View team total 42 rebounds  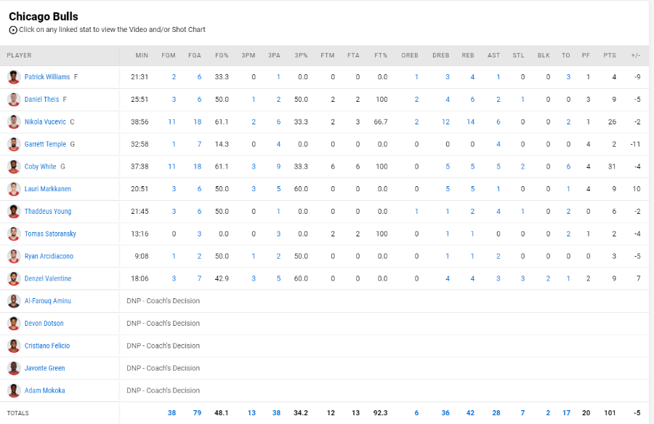(x=470, y=413)
